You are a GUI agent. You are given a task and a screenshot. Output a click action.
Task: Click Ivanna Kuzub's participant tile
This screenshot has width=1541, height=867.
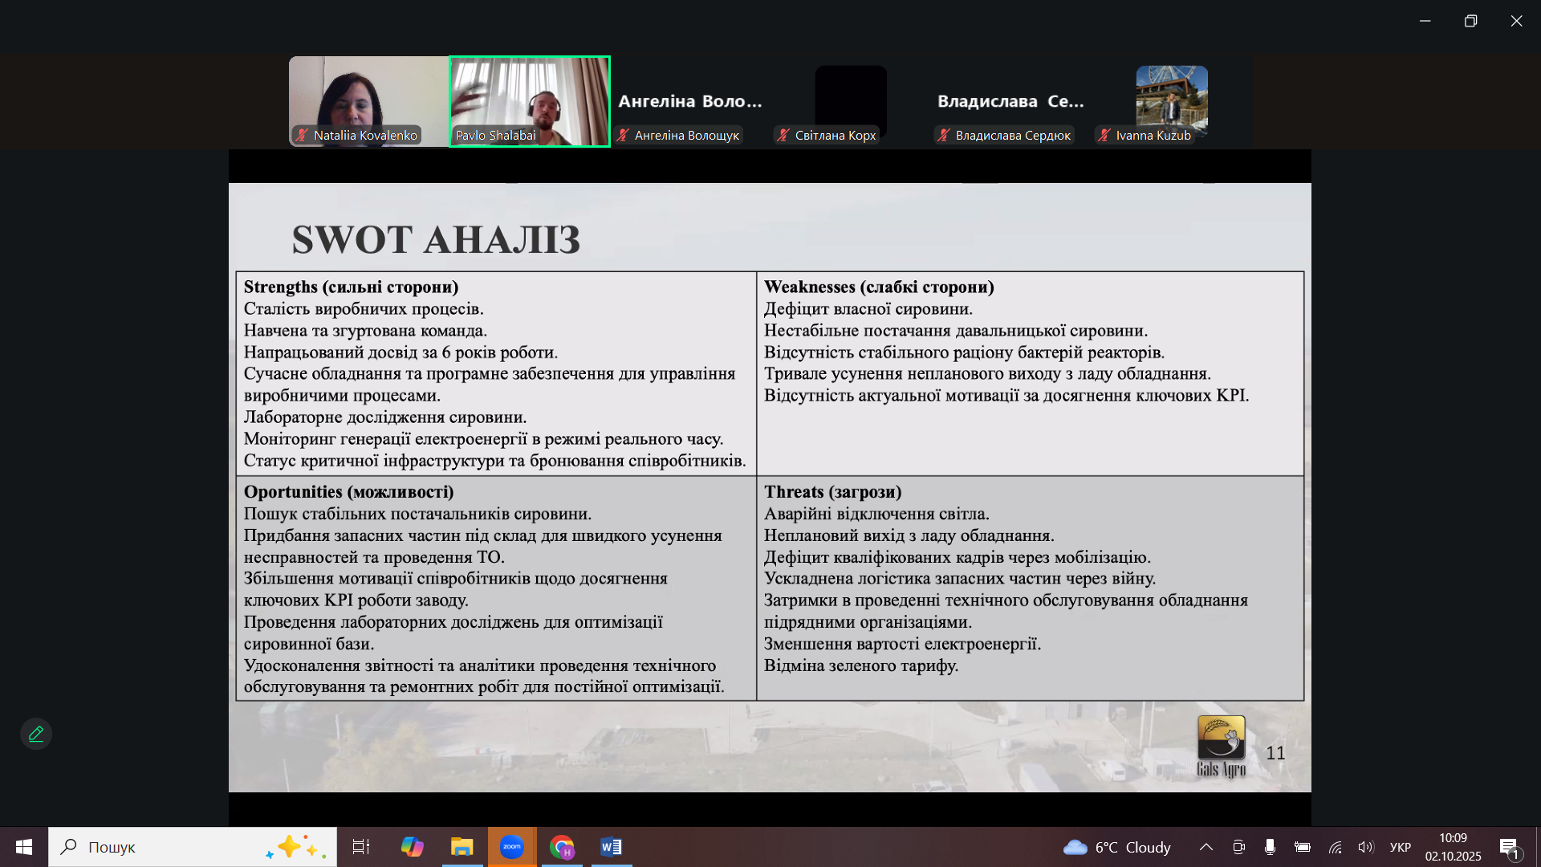click(x=1171, y=100)
